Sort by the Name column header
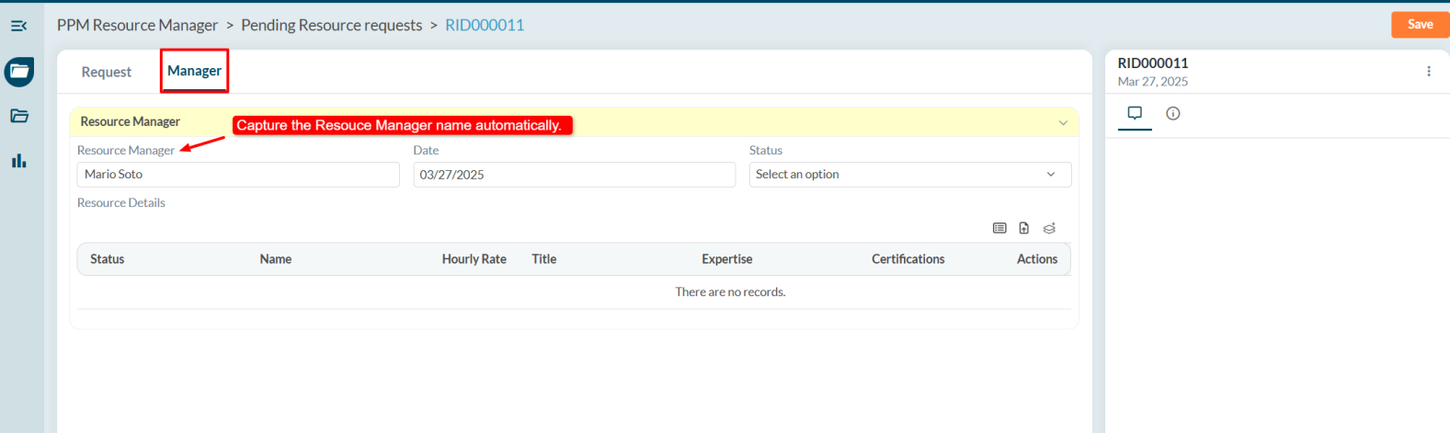 click(x=276, y=259)
